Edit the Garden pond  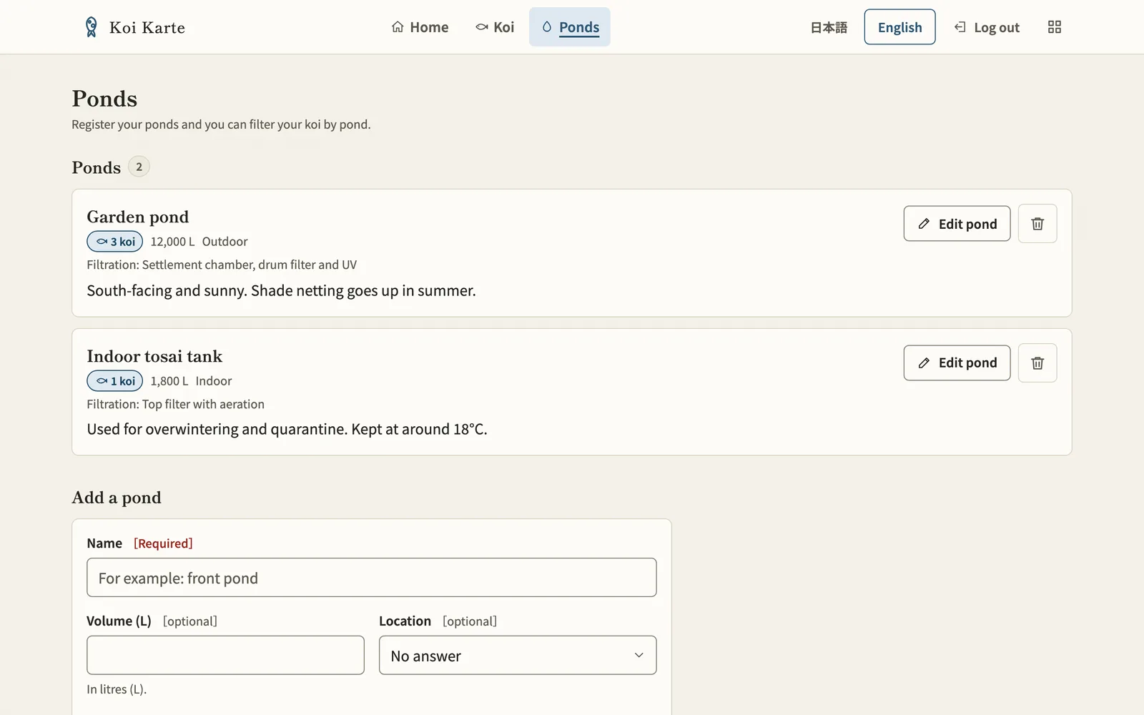tap(957, 224)
